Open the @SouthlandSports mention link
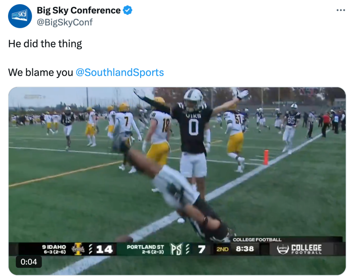352x278 pixels. click(x=120, y=73)
